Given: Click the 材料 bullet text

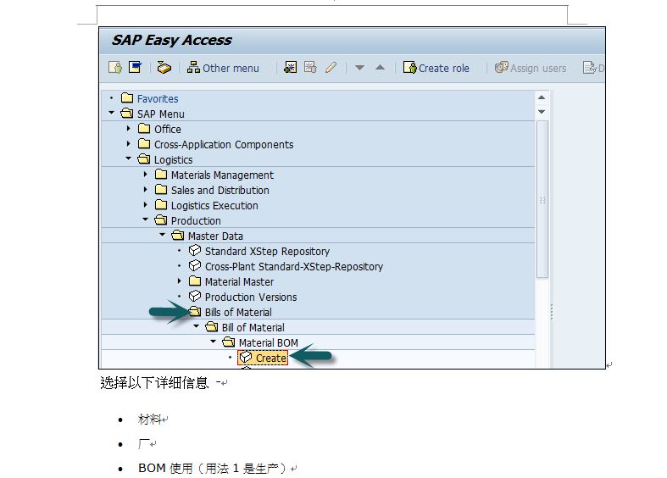Looking at the screenshot, I should click(x=149, y=420).
